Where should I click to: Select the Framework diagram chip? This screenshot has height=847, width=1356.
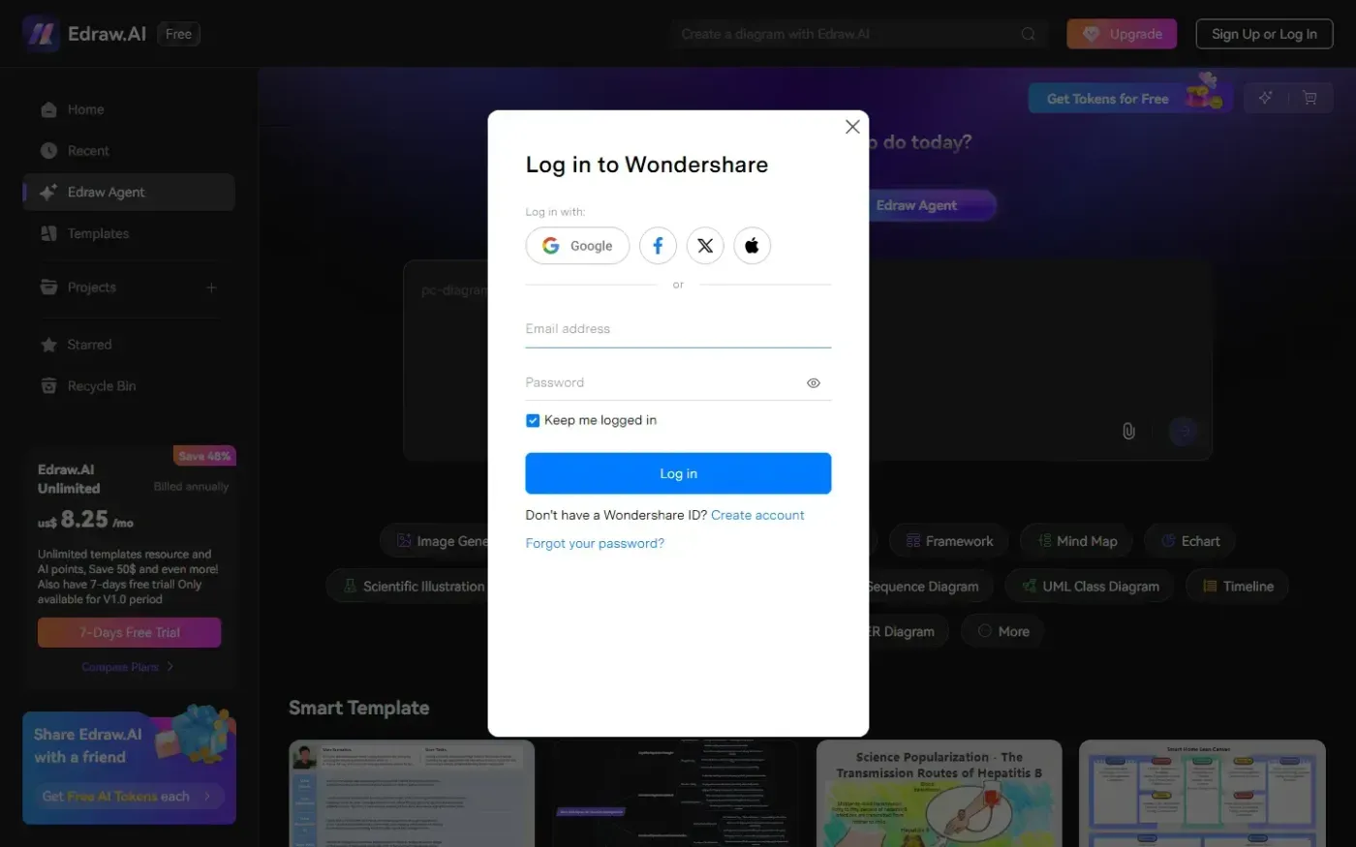click(948, 541)
